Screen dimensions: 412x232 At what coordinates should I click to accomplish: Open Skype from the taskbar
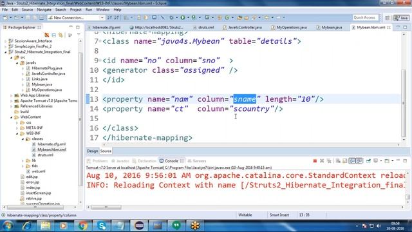102,226
